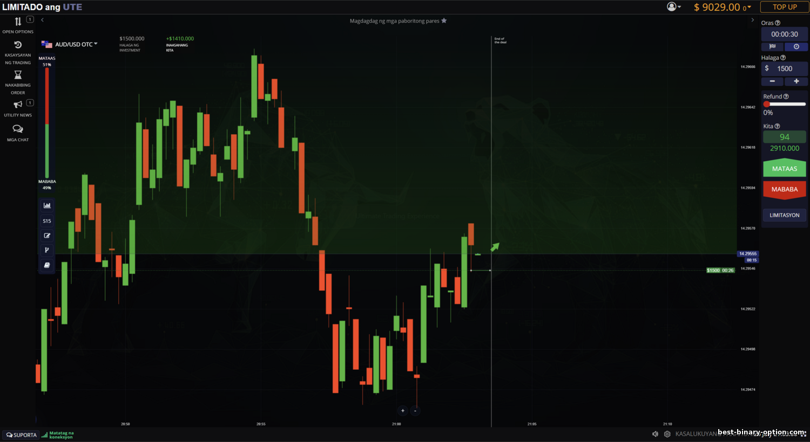Click the Refund slider handle
The width and height of the screenshot is (810, 442).
766,104
